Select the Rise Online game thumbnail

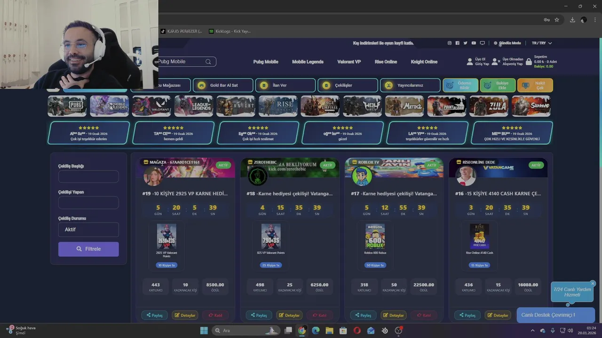click(278, 106)
